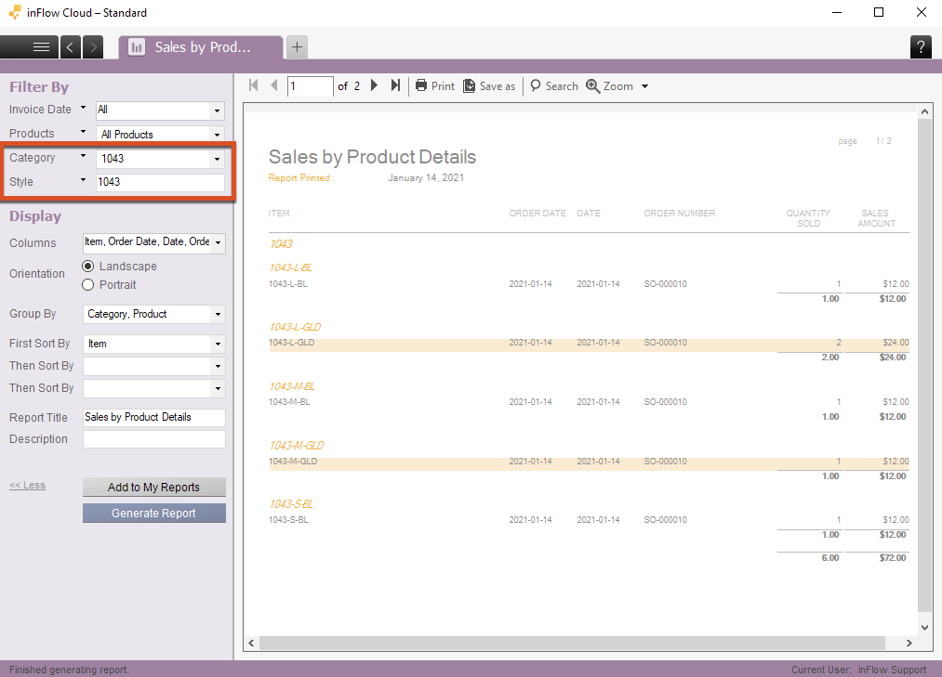942x677 pixels.
Task: Click Add to My Reports button
Action: (153, 488)
